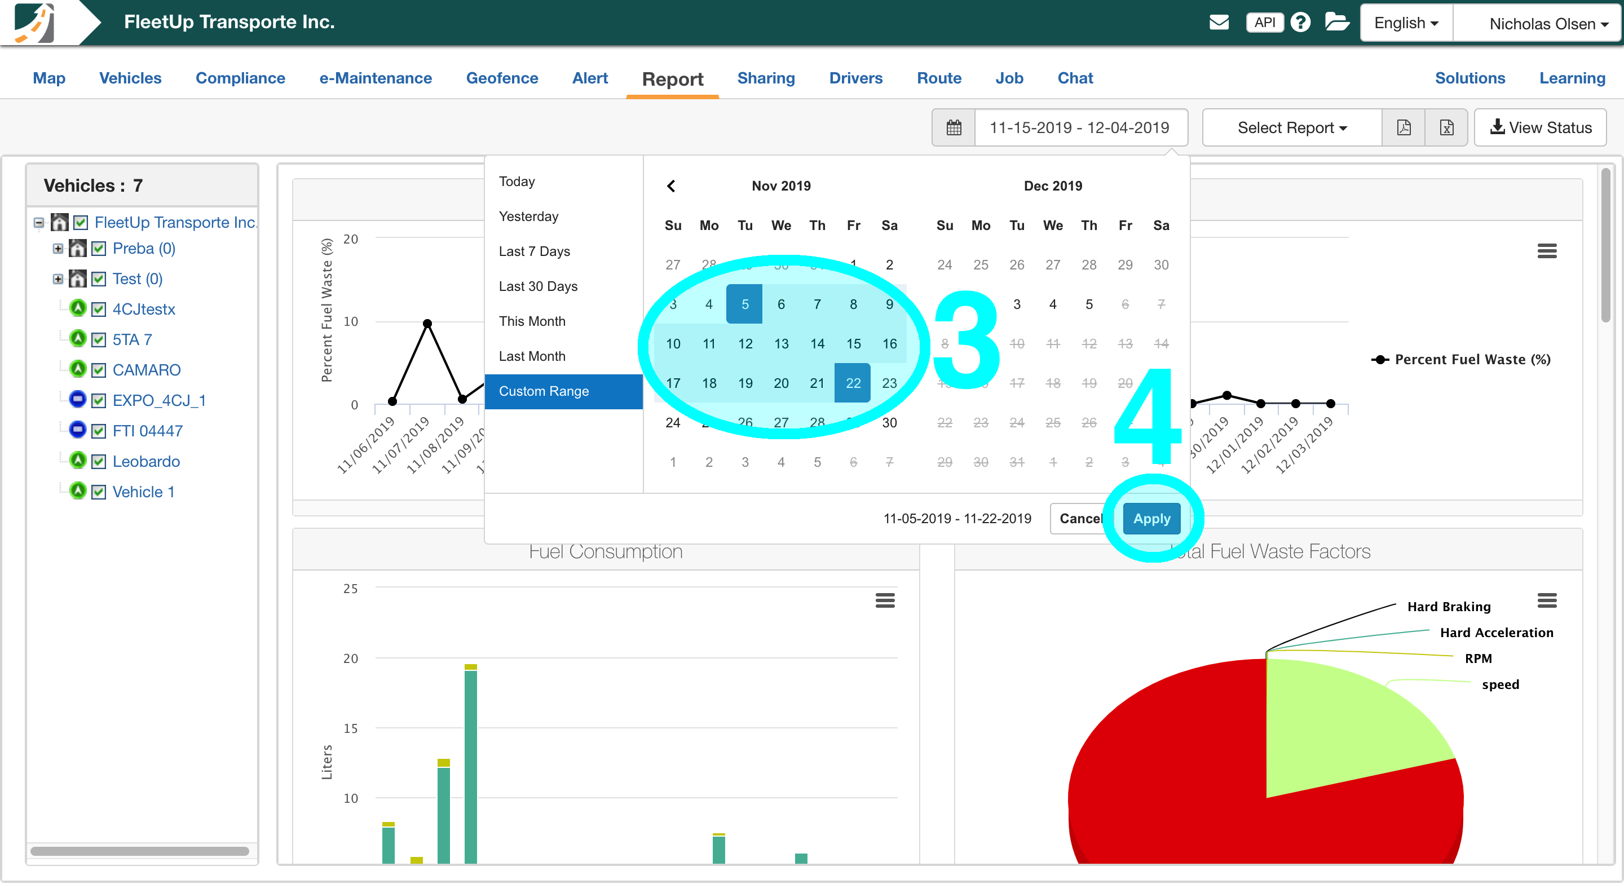1624x884 pixels.
Task: Uncheck the CAMARO vehicle checkbox
Action: [x=98, y=370]
